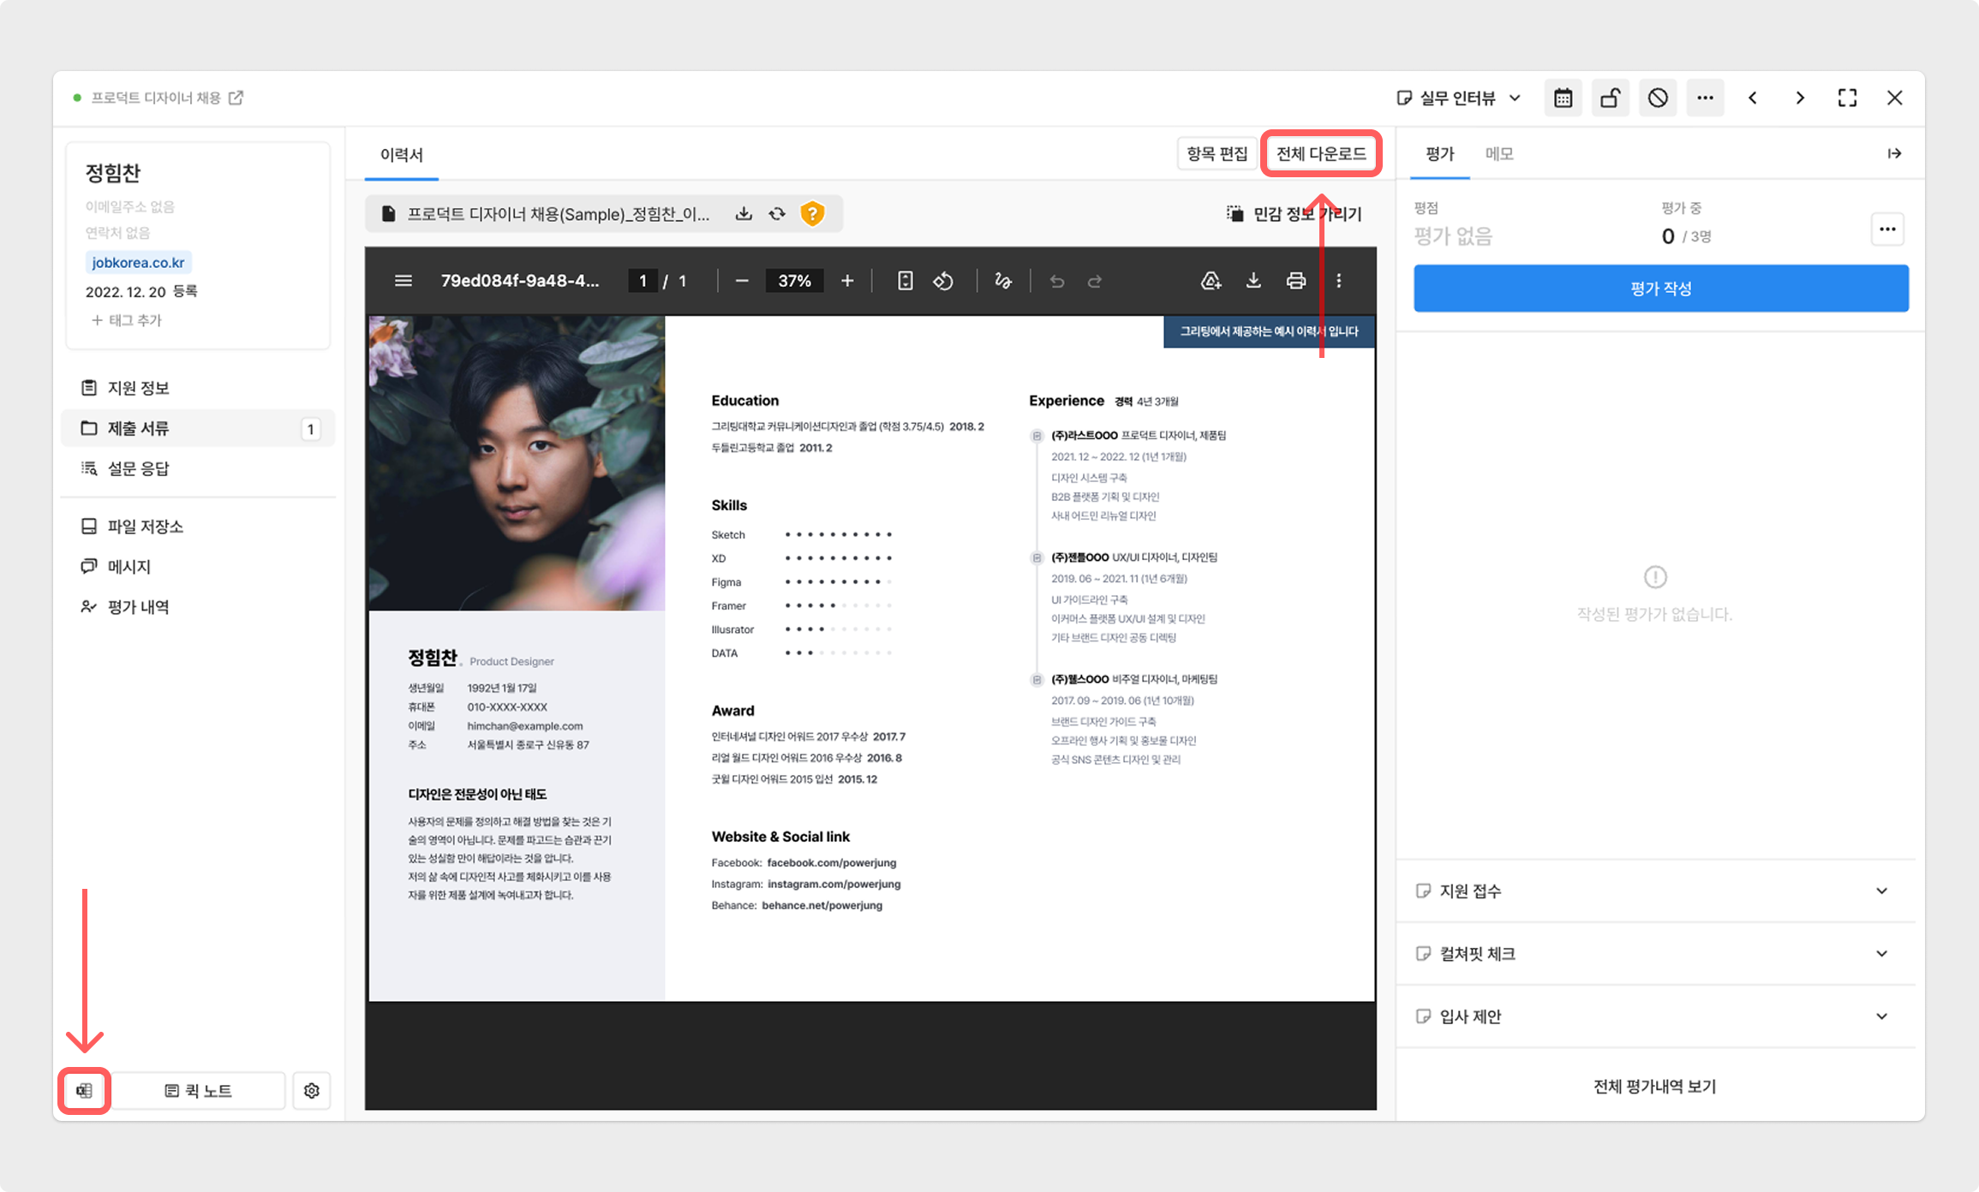The height and width of the screenshot is (1192, 1979).
Task: Collapse the evaluation side panel
Action: pos(1894,154)
